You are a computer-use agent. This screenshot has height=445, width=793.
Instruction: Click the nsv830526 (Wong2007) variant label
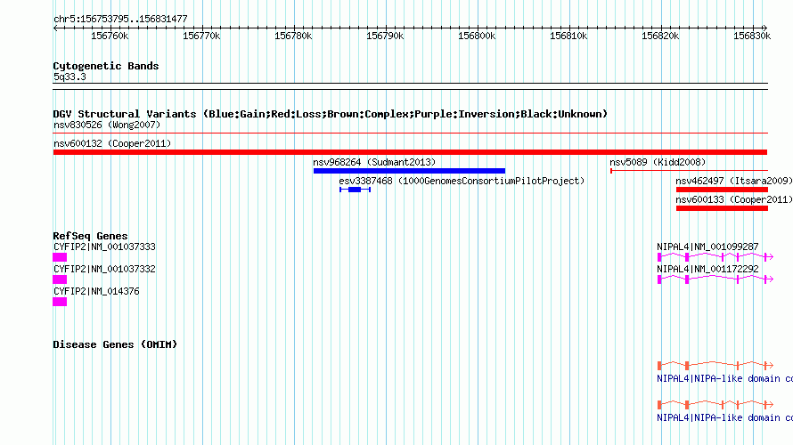click(107, 125)
